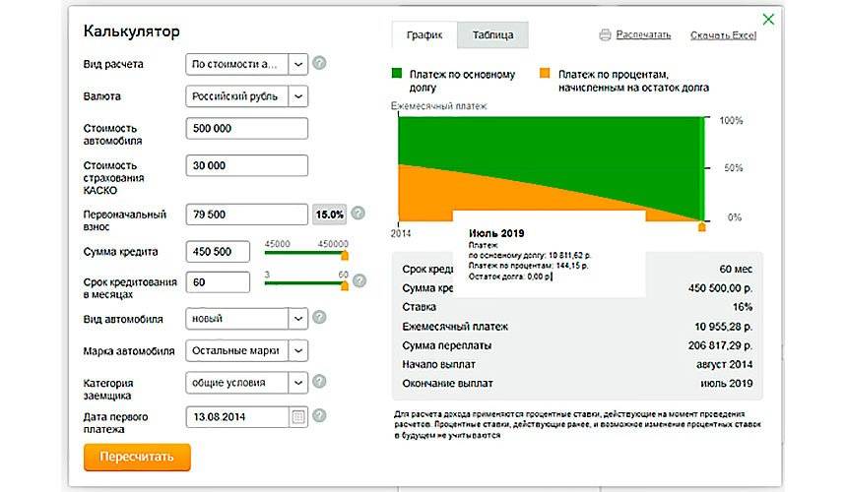The image size is (847, 492).
Task: Open calendar picker for first payment date
Action: (298, 416)
